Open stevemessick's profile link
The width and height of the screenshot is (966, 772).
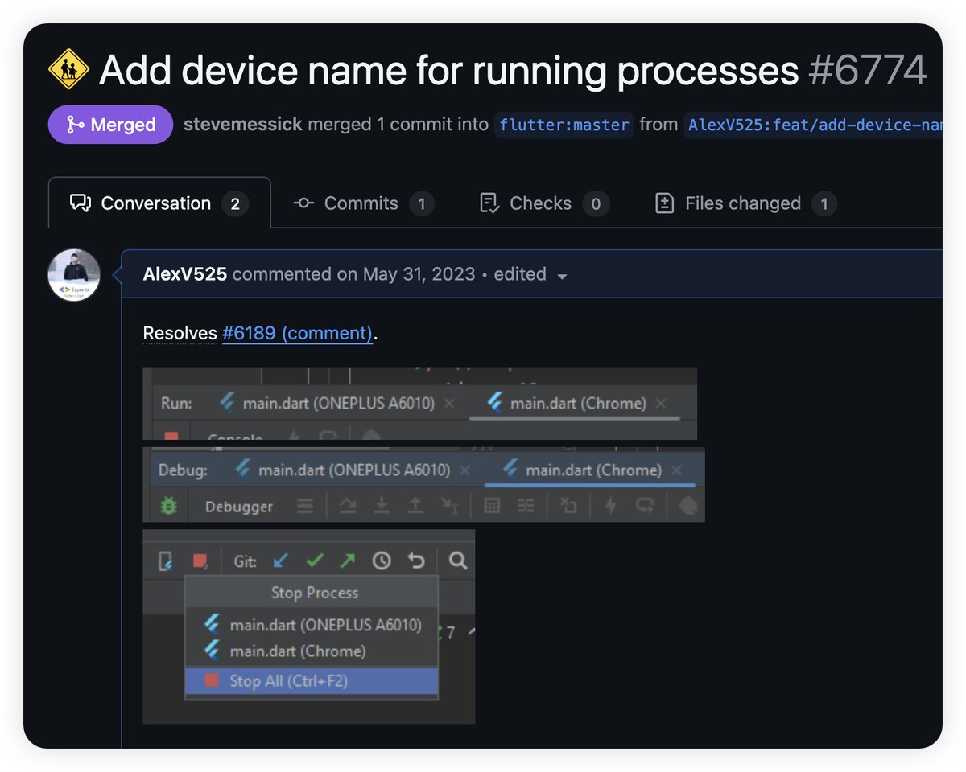(243, 125)
